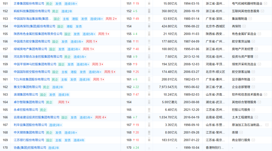This screenshot has width=272, height=151.
Task: Open the dropdown arrow beside 投资与资产管理
Action: coord(256,57)
